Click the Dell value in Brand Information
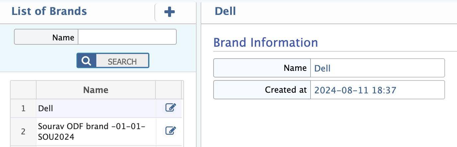This screenshot has width=457, height=147. [322, 68]
